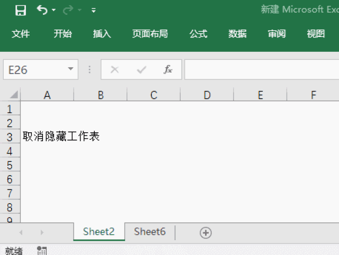Screen dimensions: 339x255
Task: Open the 数据 ribbon tab
Action: tap(237, 34)
